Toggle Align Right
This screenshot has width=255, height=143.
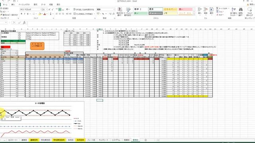(63, 14)
